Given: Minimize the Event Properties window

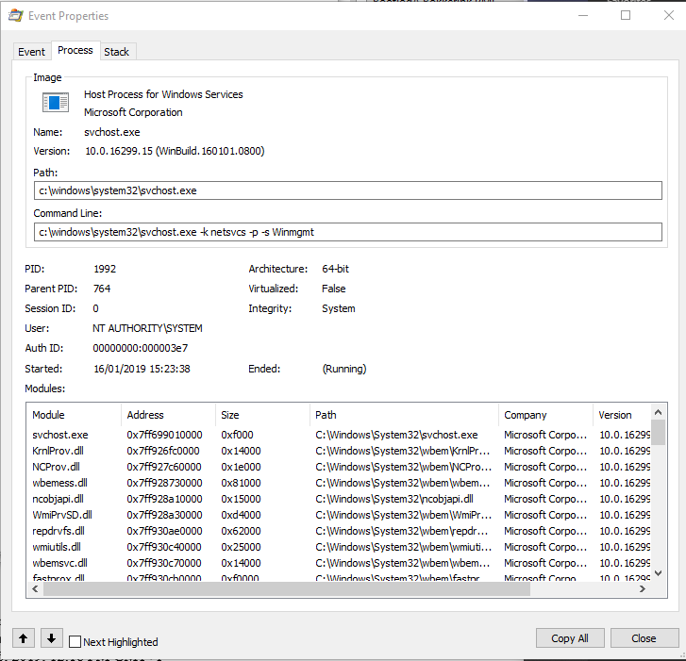Looking at the screenshot, I should click(583, 16).
